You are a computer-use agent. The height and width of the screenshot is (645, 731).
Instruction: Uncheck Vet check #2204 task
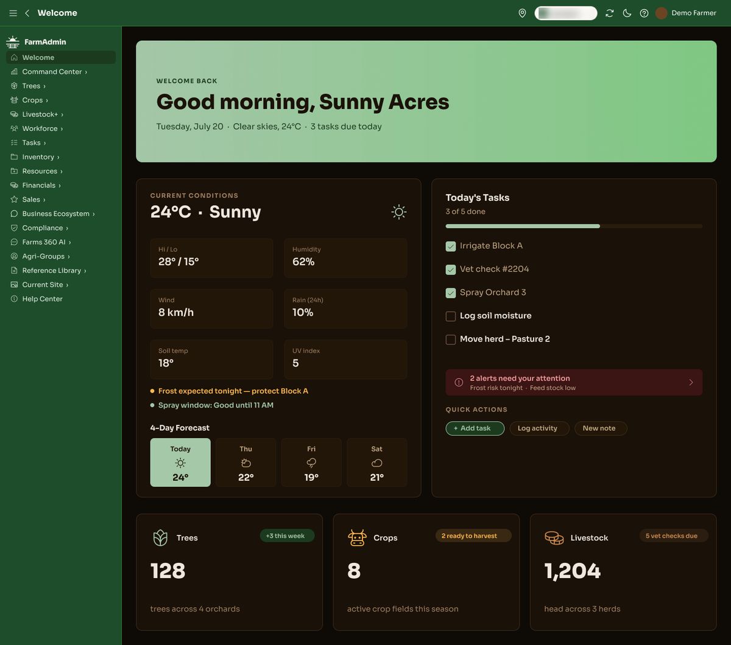pos(451,270)
